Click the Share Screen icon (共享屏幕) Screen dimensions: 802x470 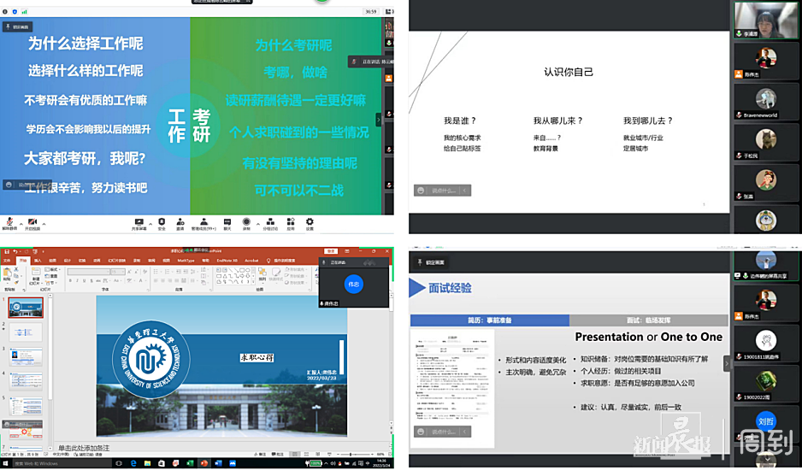[x=139, y=222]
